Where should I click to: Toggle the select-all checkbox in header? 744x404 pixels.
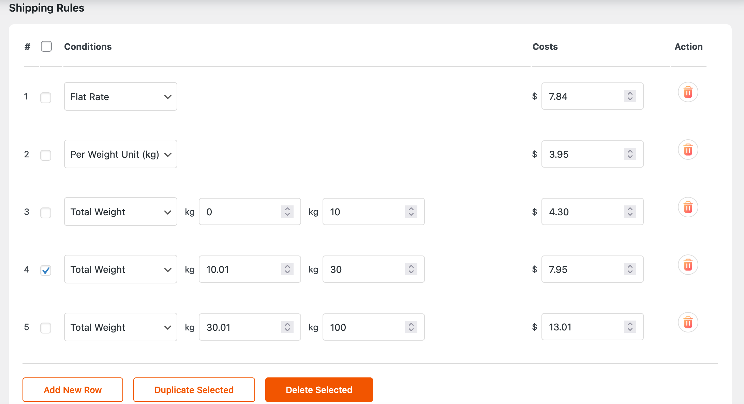coord(46,46)
